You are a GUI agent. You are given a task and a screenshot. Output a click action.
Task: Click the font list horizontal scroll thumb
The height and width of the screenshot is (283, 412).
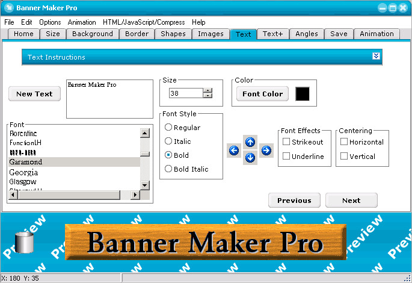pyautogui.click(x=69, y=195)
